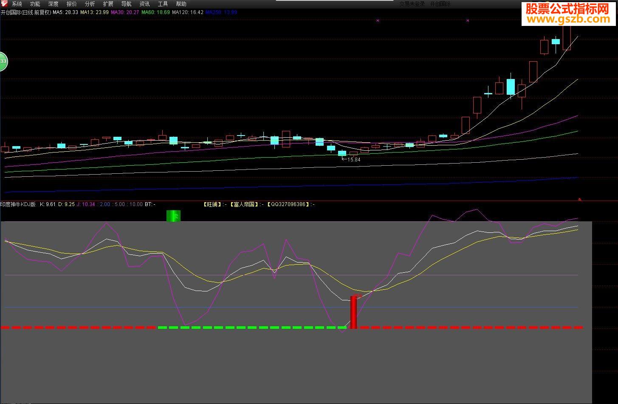Open the 报价 menu
Viewport: 618px width, 404px height.
coord(72,4)
